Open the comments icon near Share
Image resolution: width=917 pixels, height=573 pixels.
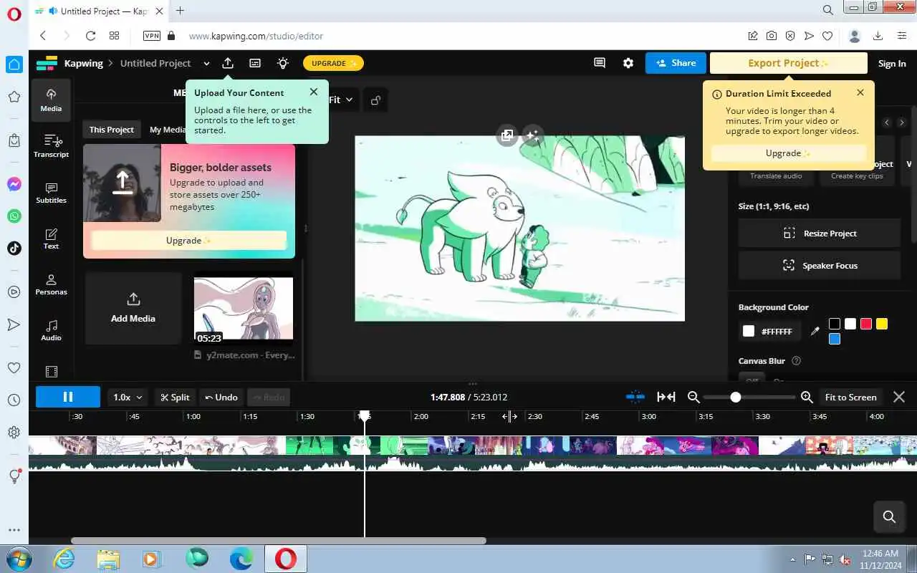[600, 63]
